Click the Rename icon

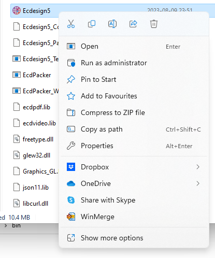click(112, 24)
